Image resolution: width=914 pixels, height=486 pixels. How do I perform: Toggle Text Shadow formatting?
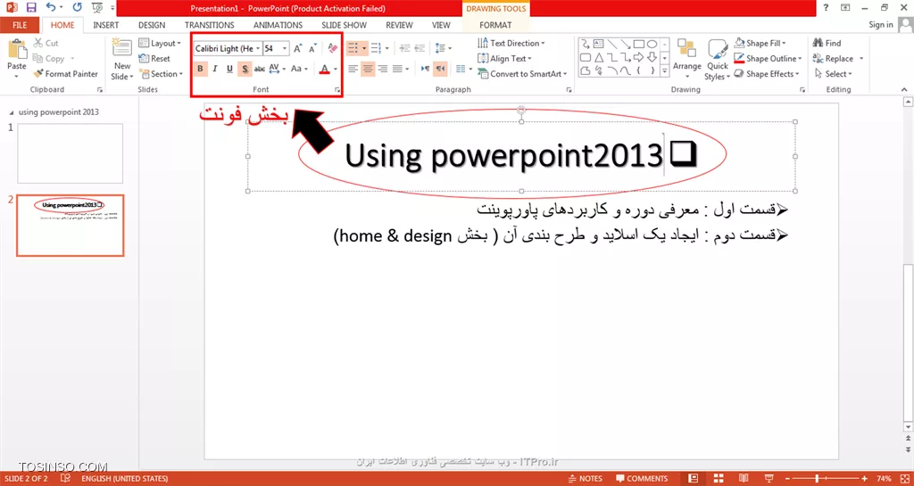coord(245,69)
